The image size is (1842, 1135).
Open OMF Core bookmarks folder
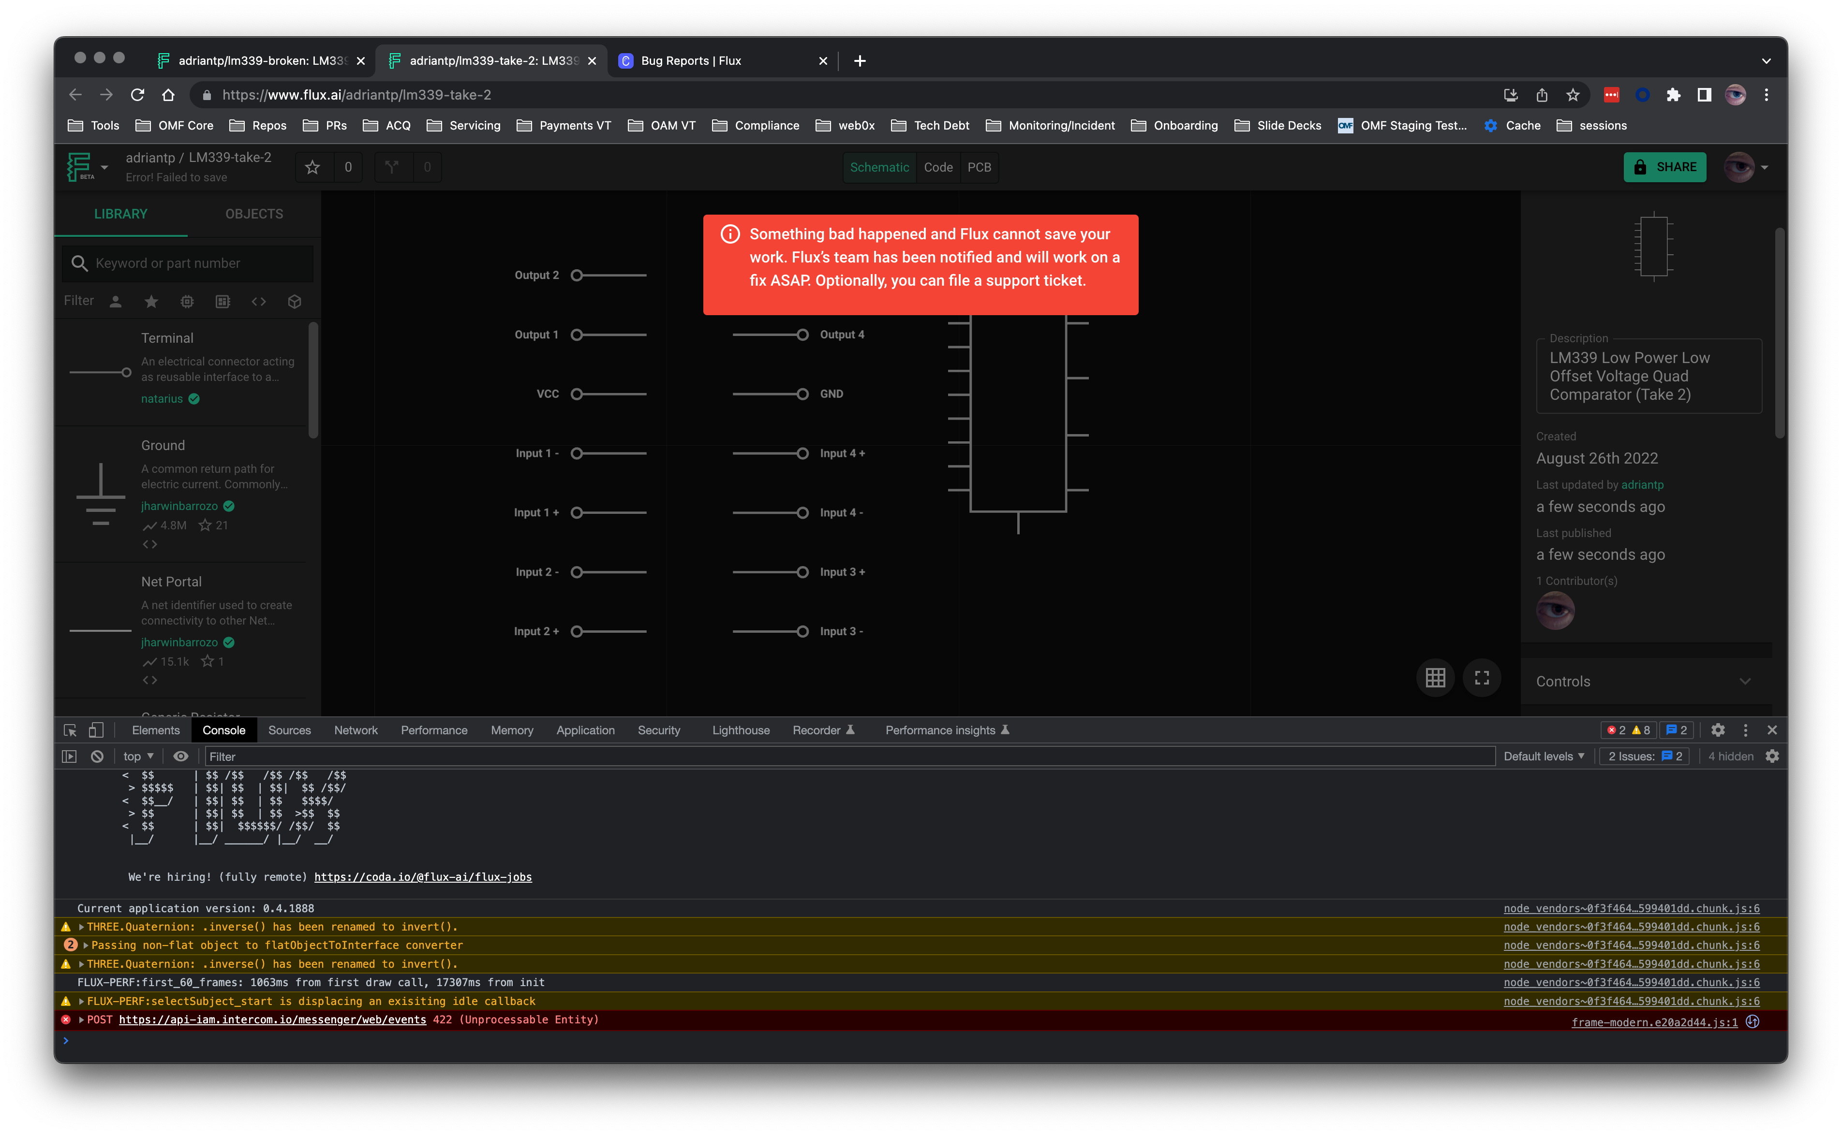(174, 125)
